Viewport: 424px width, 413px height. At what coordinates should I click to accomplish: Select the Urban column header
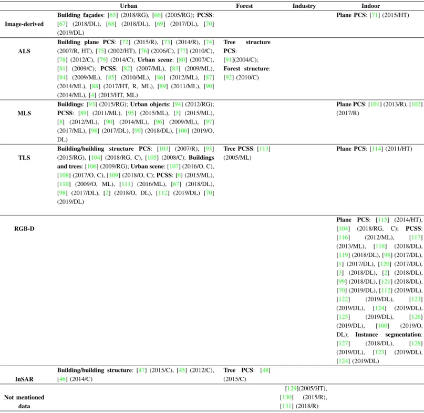[128, 6]
